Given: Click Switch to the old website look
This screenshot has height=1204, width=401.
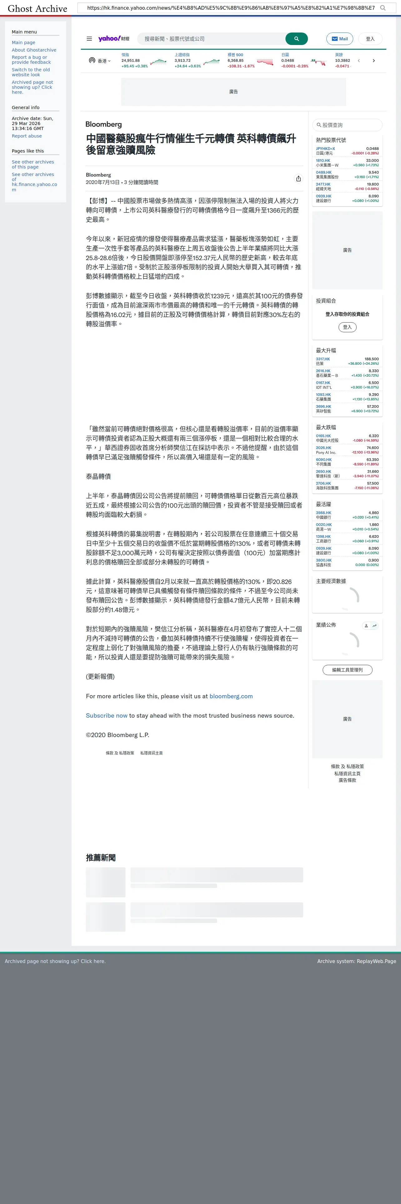Looking at the screenshot, I should [x=31, y=73].
